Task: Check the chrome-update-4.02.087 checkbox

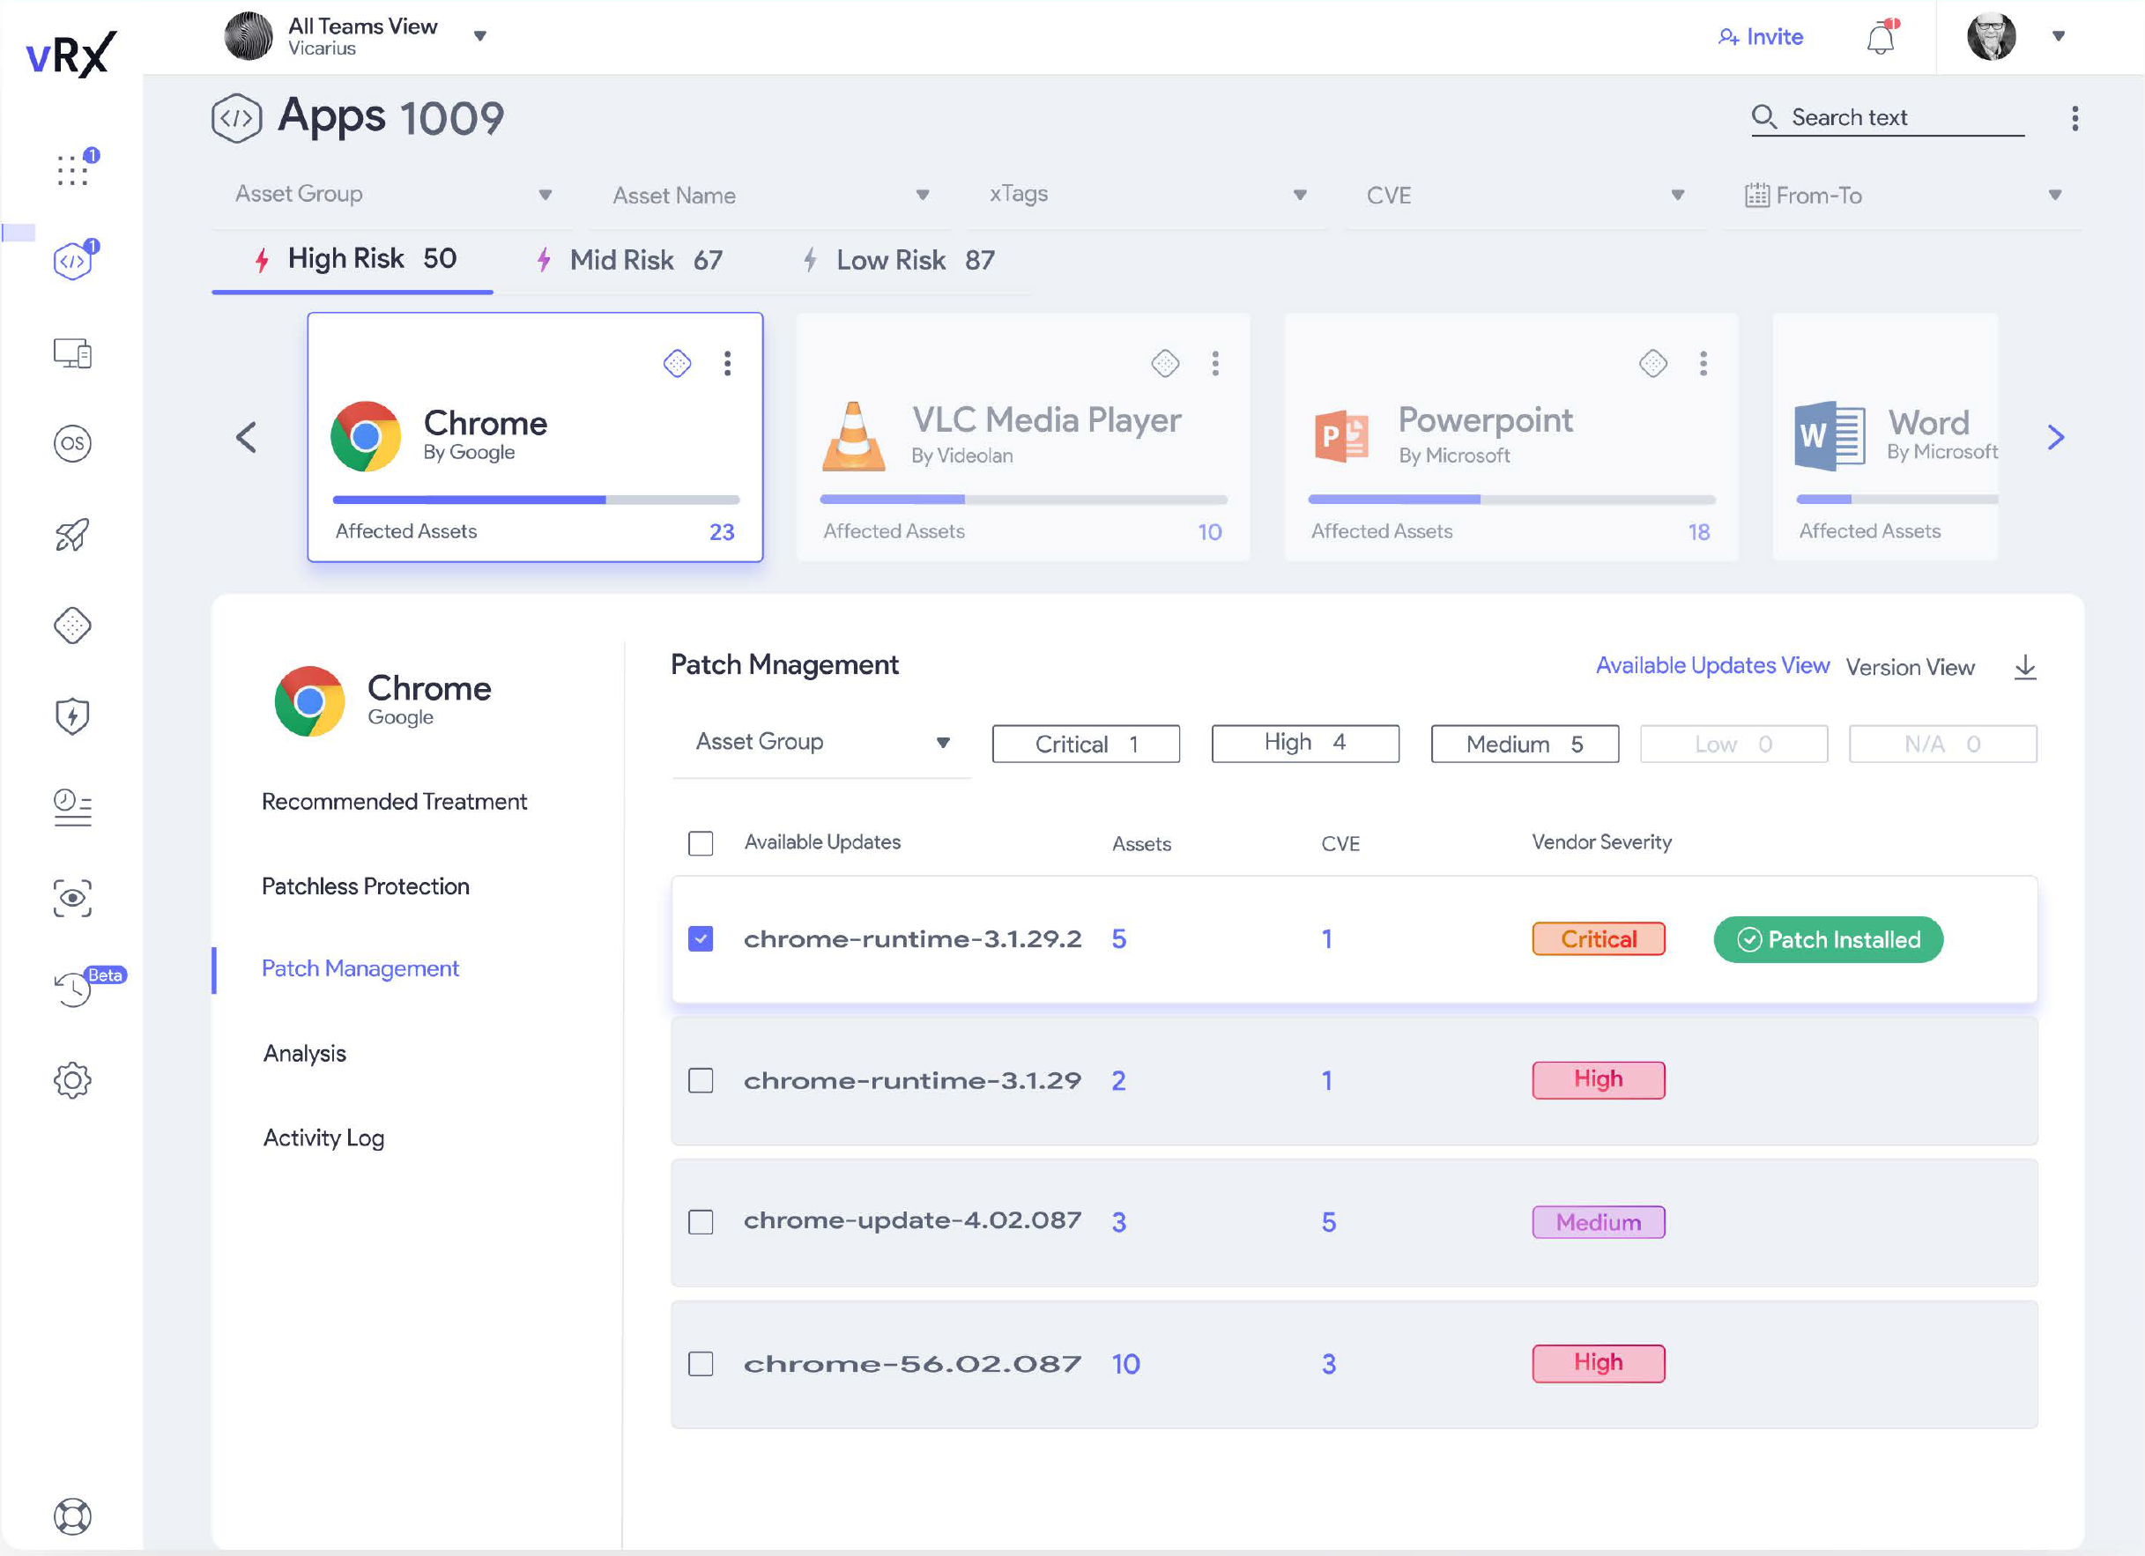Action: [700, 1221]
